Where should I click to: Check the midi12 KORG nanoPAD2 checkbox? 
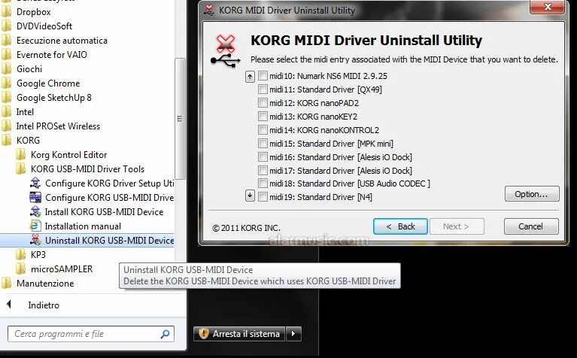click(x=263, y=102)
